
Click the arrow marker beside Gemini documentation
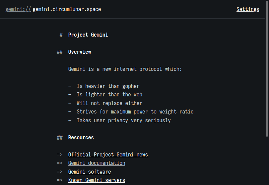coord(60,163)
